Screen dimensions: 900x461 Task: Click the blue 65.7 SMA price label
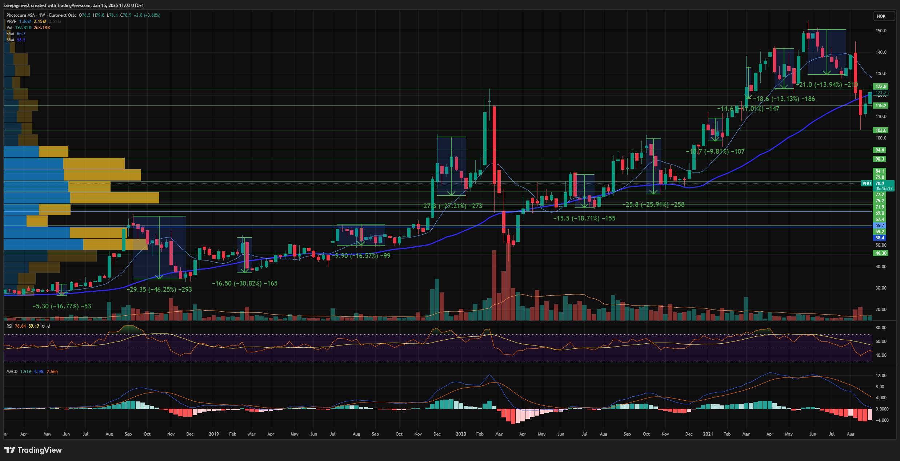click(x=880, y=226)
